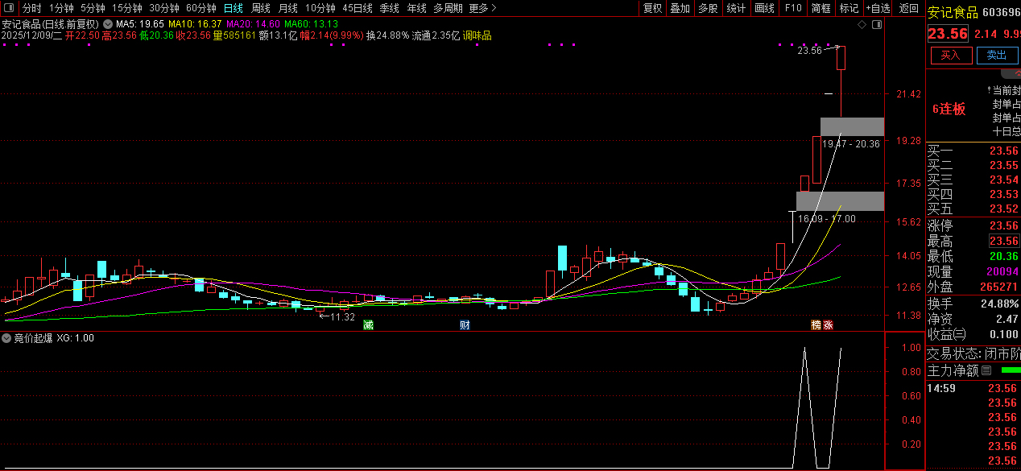The width and height of the screenshot is (1021, 471).
Task: Click the boxed 最高 23.56 value
Action: 1003,241
